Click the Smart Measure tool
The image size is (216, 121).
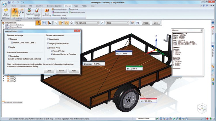click(x=5, y=12)
